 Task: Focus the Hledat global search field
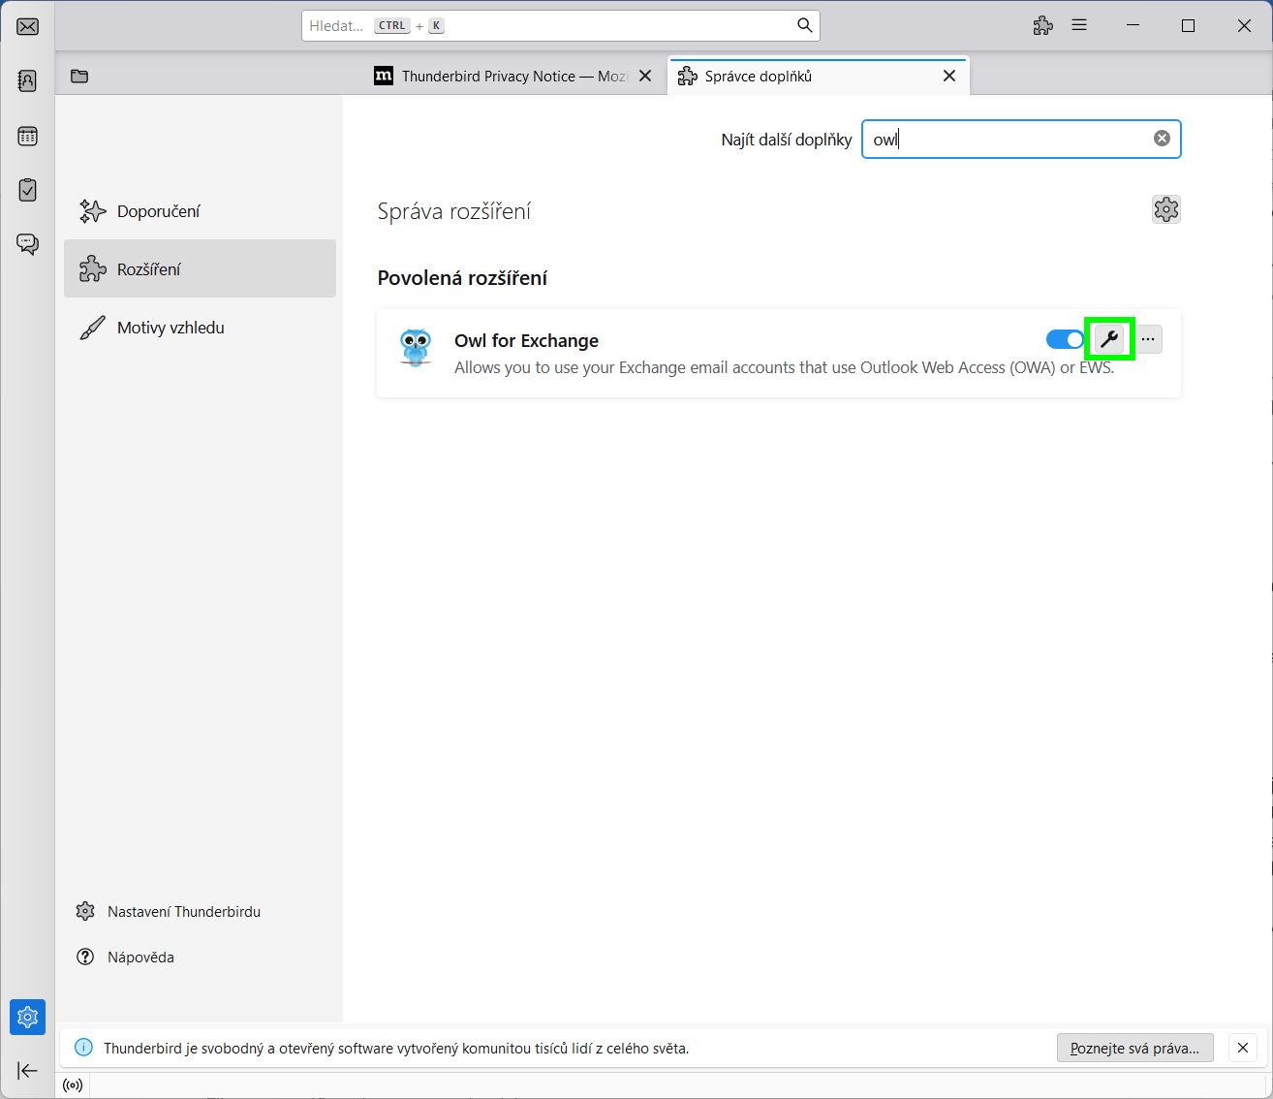(561, 25)
